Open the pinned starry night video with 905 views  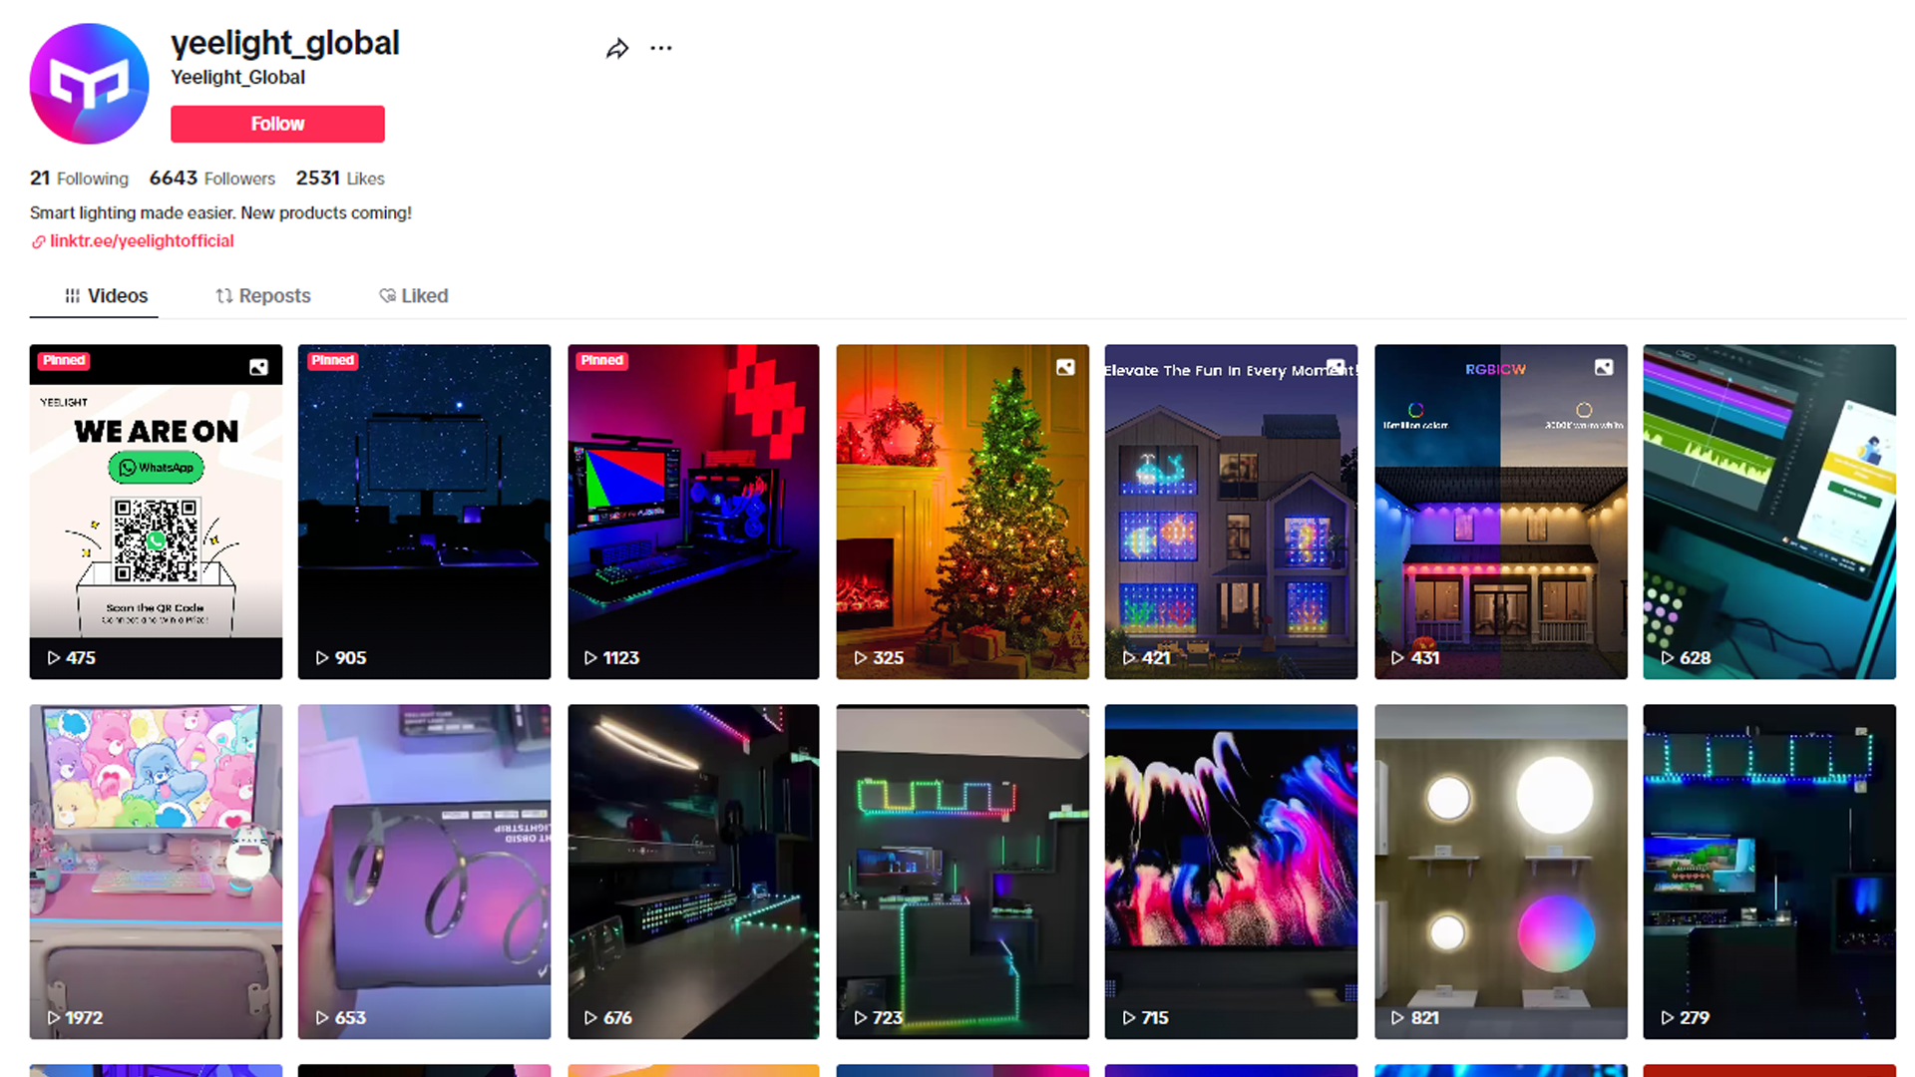point(424,512)
